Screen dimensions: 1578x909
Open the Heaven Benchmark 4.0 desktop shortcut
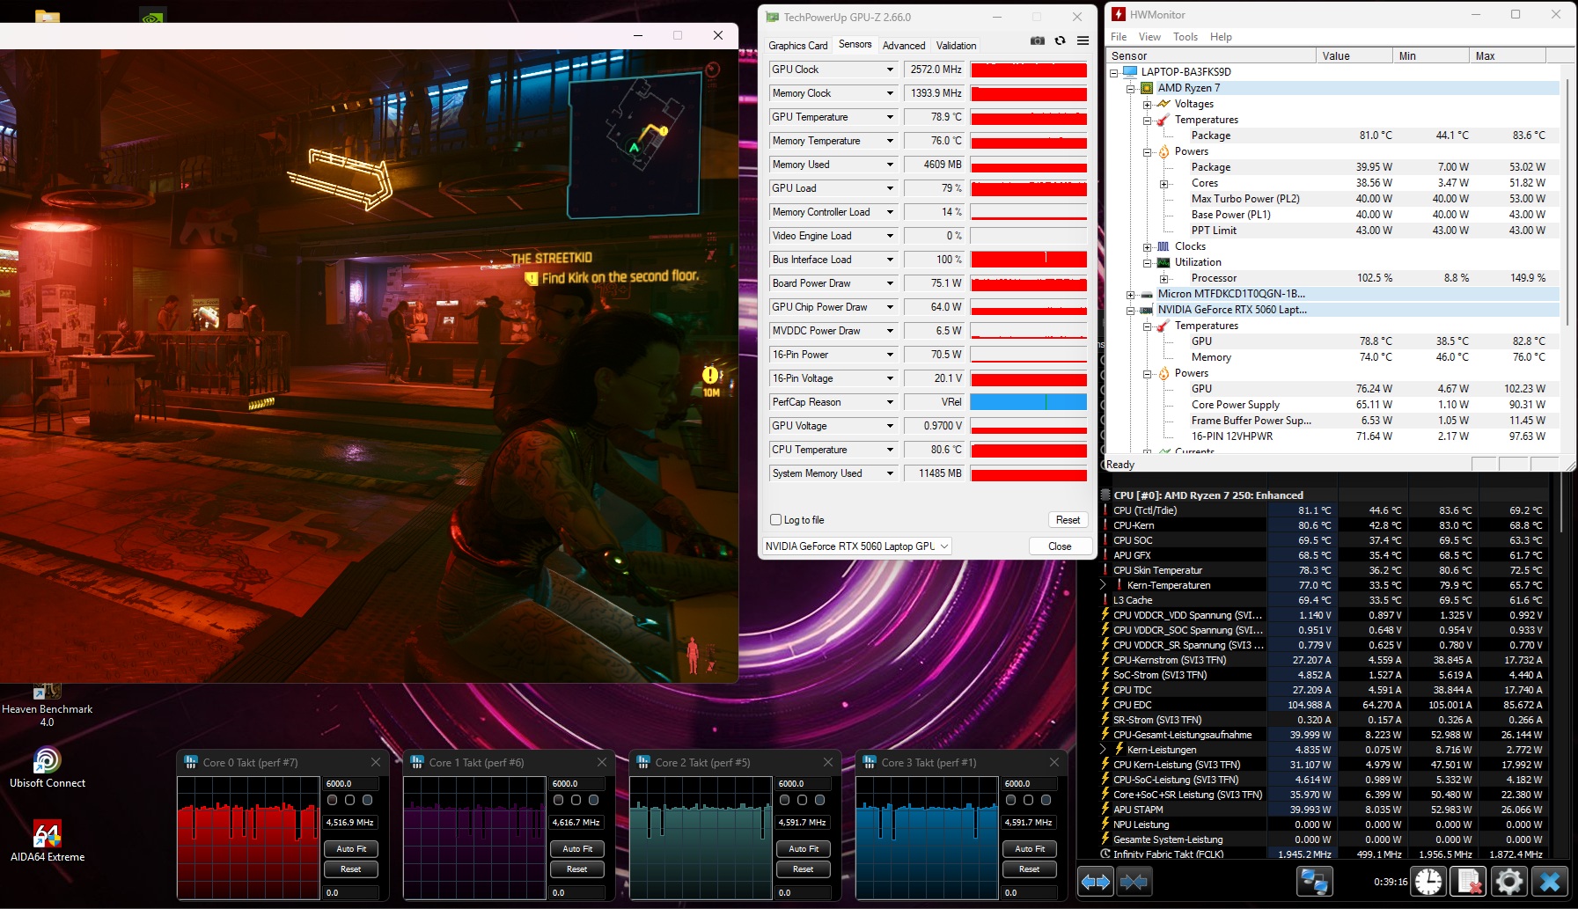click(x=48, y=706)
